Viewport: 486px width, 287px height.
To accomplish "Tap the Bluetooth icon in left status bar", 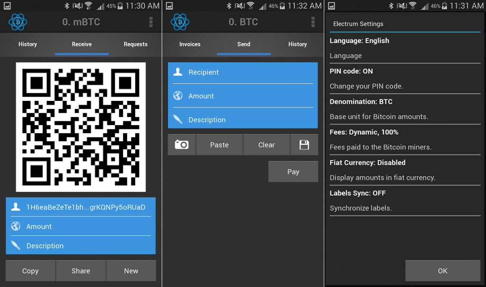I will coord(66,6).
